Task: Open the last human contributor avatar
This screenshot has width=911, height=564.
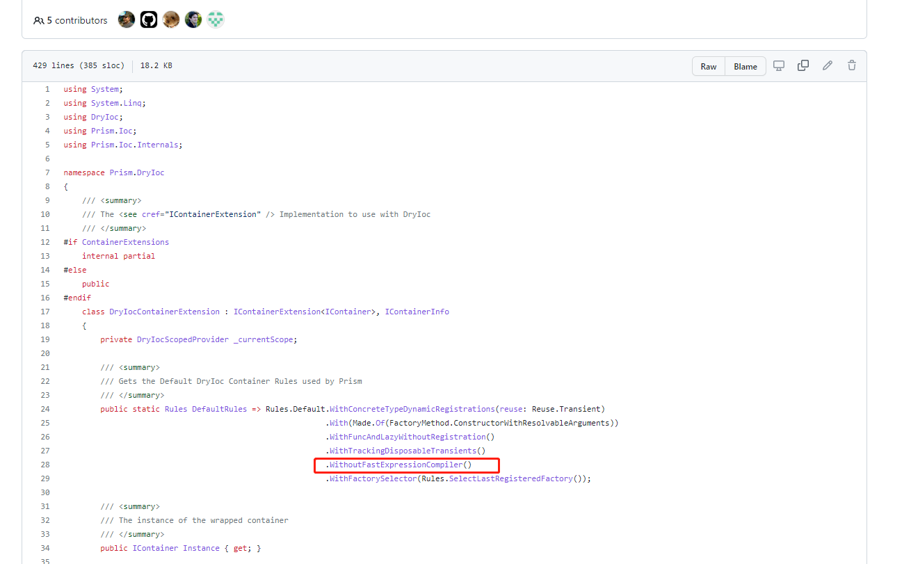Action: pos(193,19)
